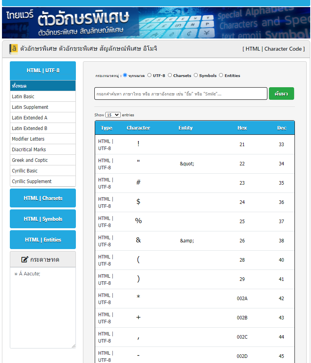The height and width of the screenshot is (363, 311).
Task: Click the scratchpad resize handle corner
Action: click(74, 346)
